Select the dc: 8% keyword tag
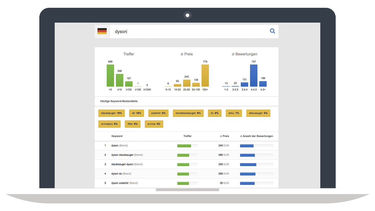 215,113
